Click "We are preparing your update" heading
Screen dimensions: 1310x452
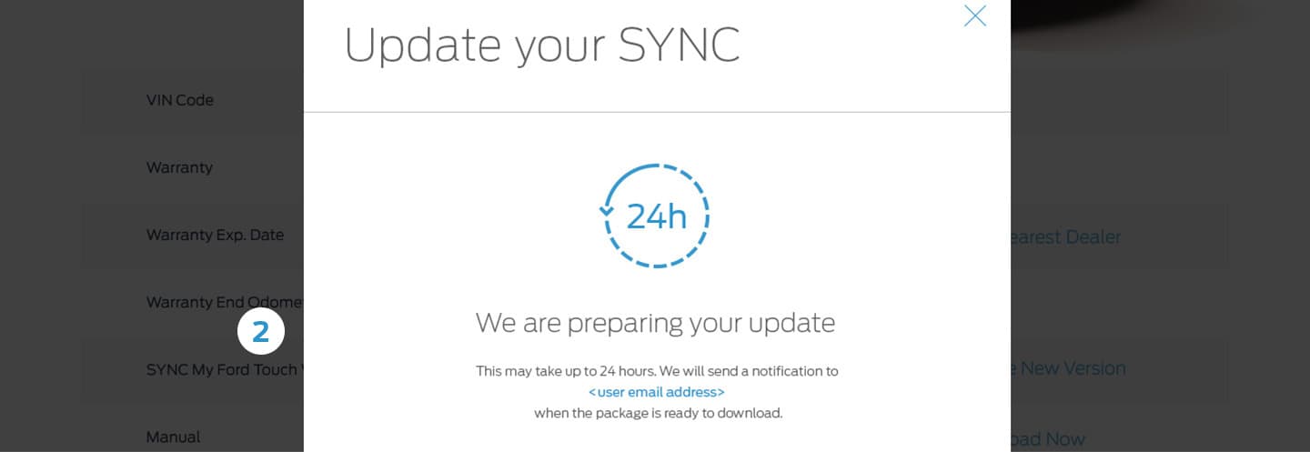(655, 323)
